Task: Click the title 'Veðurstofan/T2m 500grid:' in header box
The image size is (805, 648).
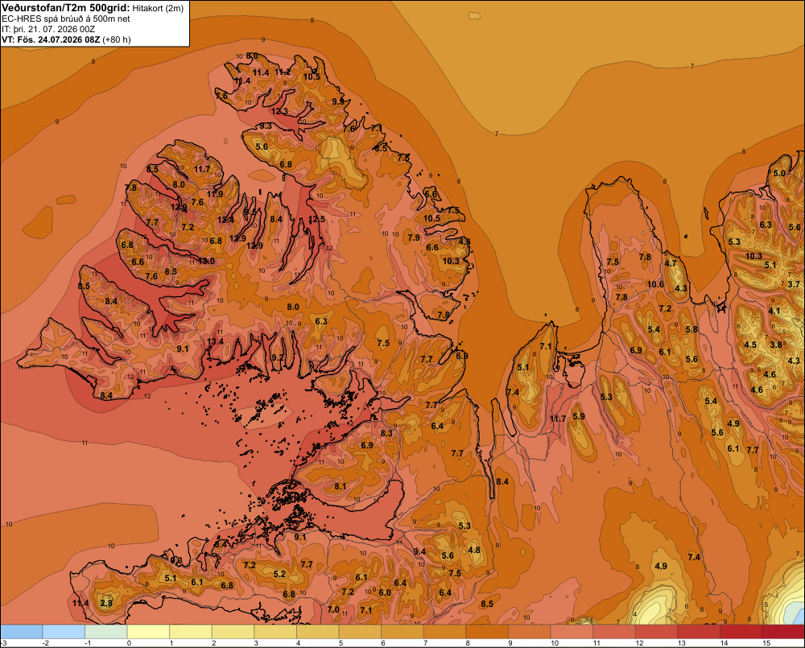Action: [x=66, y=7]
